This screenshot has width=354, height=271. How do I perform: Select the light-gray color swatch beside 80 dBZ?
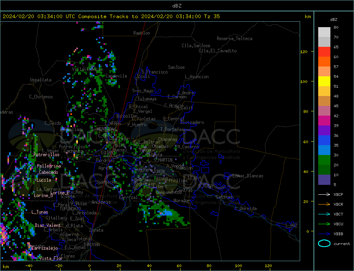pyautogui.click(x=324, y=32)
